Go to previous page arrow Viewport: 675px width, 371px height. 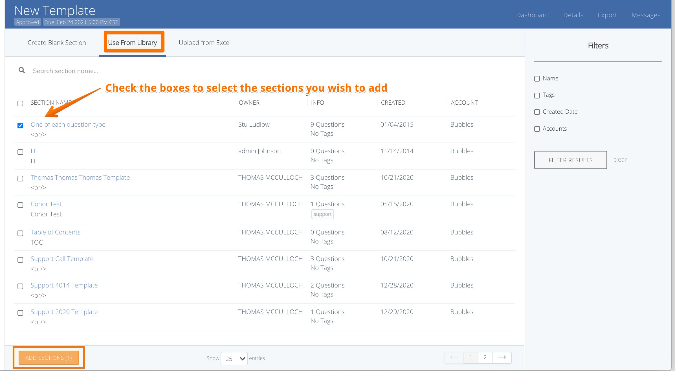[454, 357]
